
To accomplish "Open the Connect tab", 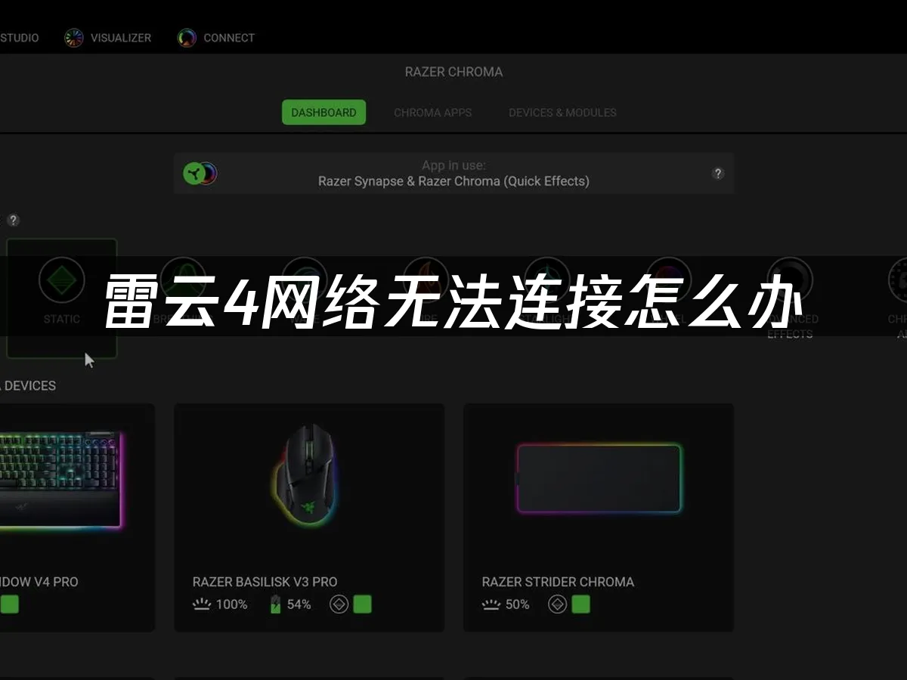I will 215,38.
